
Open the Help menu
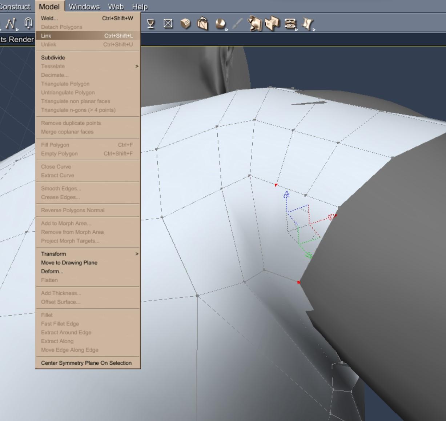point(140,7)
